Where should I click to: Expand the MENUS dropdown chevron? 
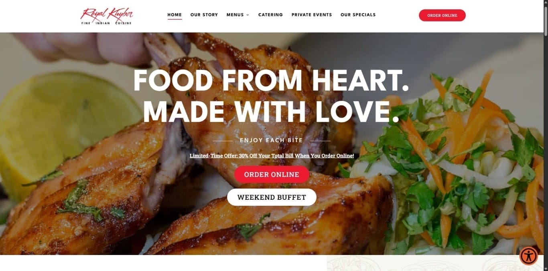[x=248, y=15]
